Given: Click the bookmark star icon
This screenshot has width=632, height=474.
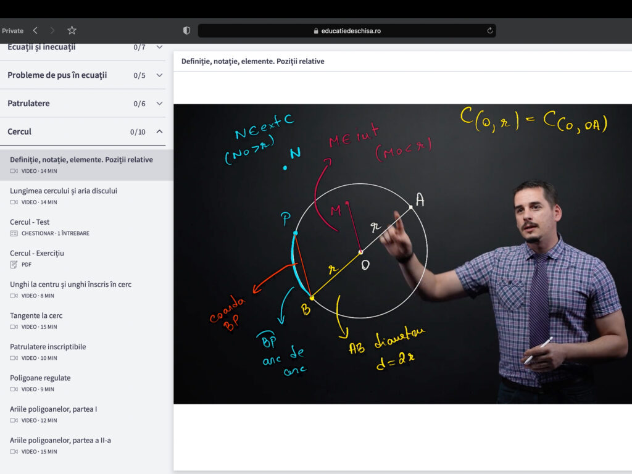Looking at the screenshot, I should pyautogui.click(x=72, y=30).
